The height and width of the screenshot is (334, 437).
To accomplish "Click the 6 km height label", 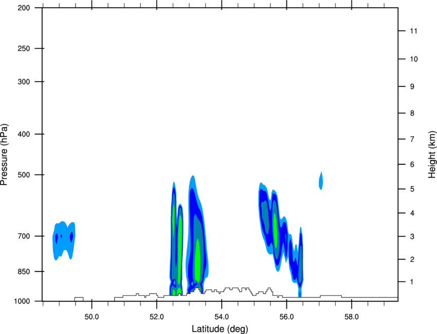I will point(412,164).
